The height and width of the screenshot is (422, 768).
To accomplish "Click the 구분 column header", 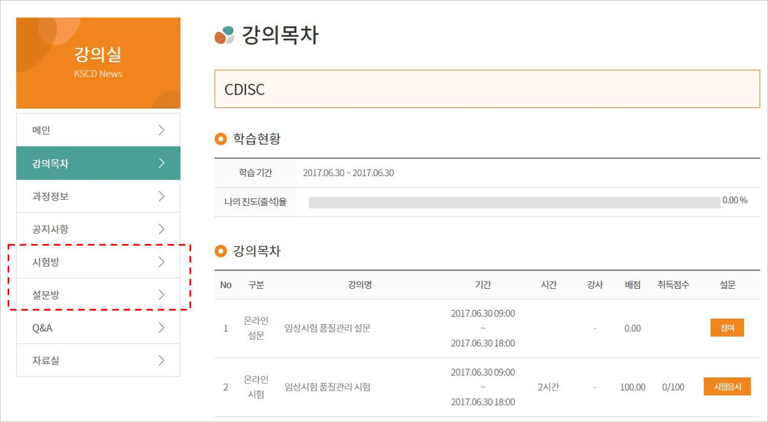I will 256,285.
